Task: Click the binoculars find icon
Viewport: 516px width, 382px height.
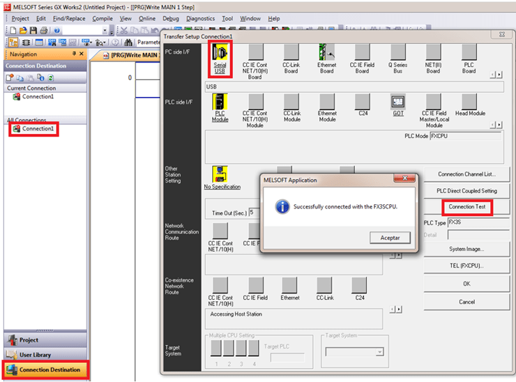Action: point(128,43)
